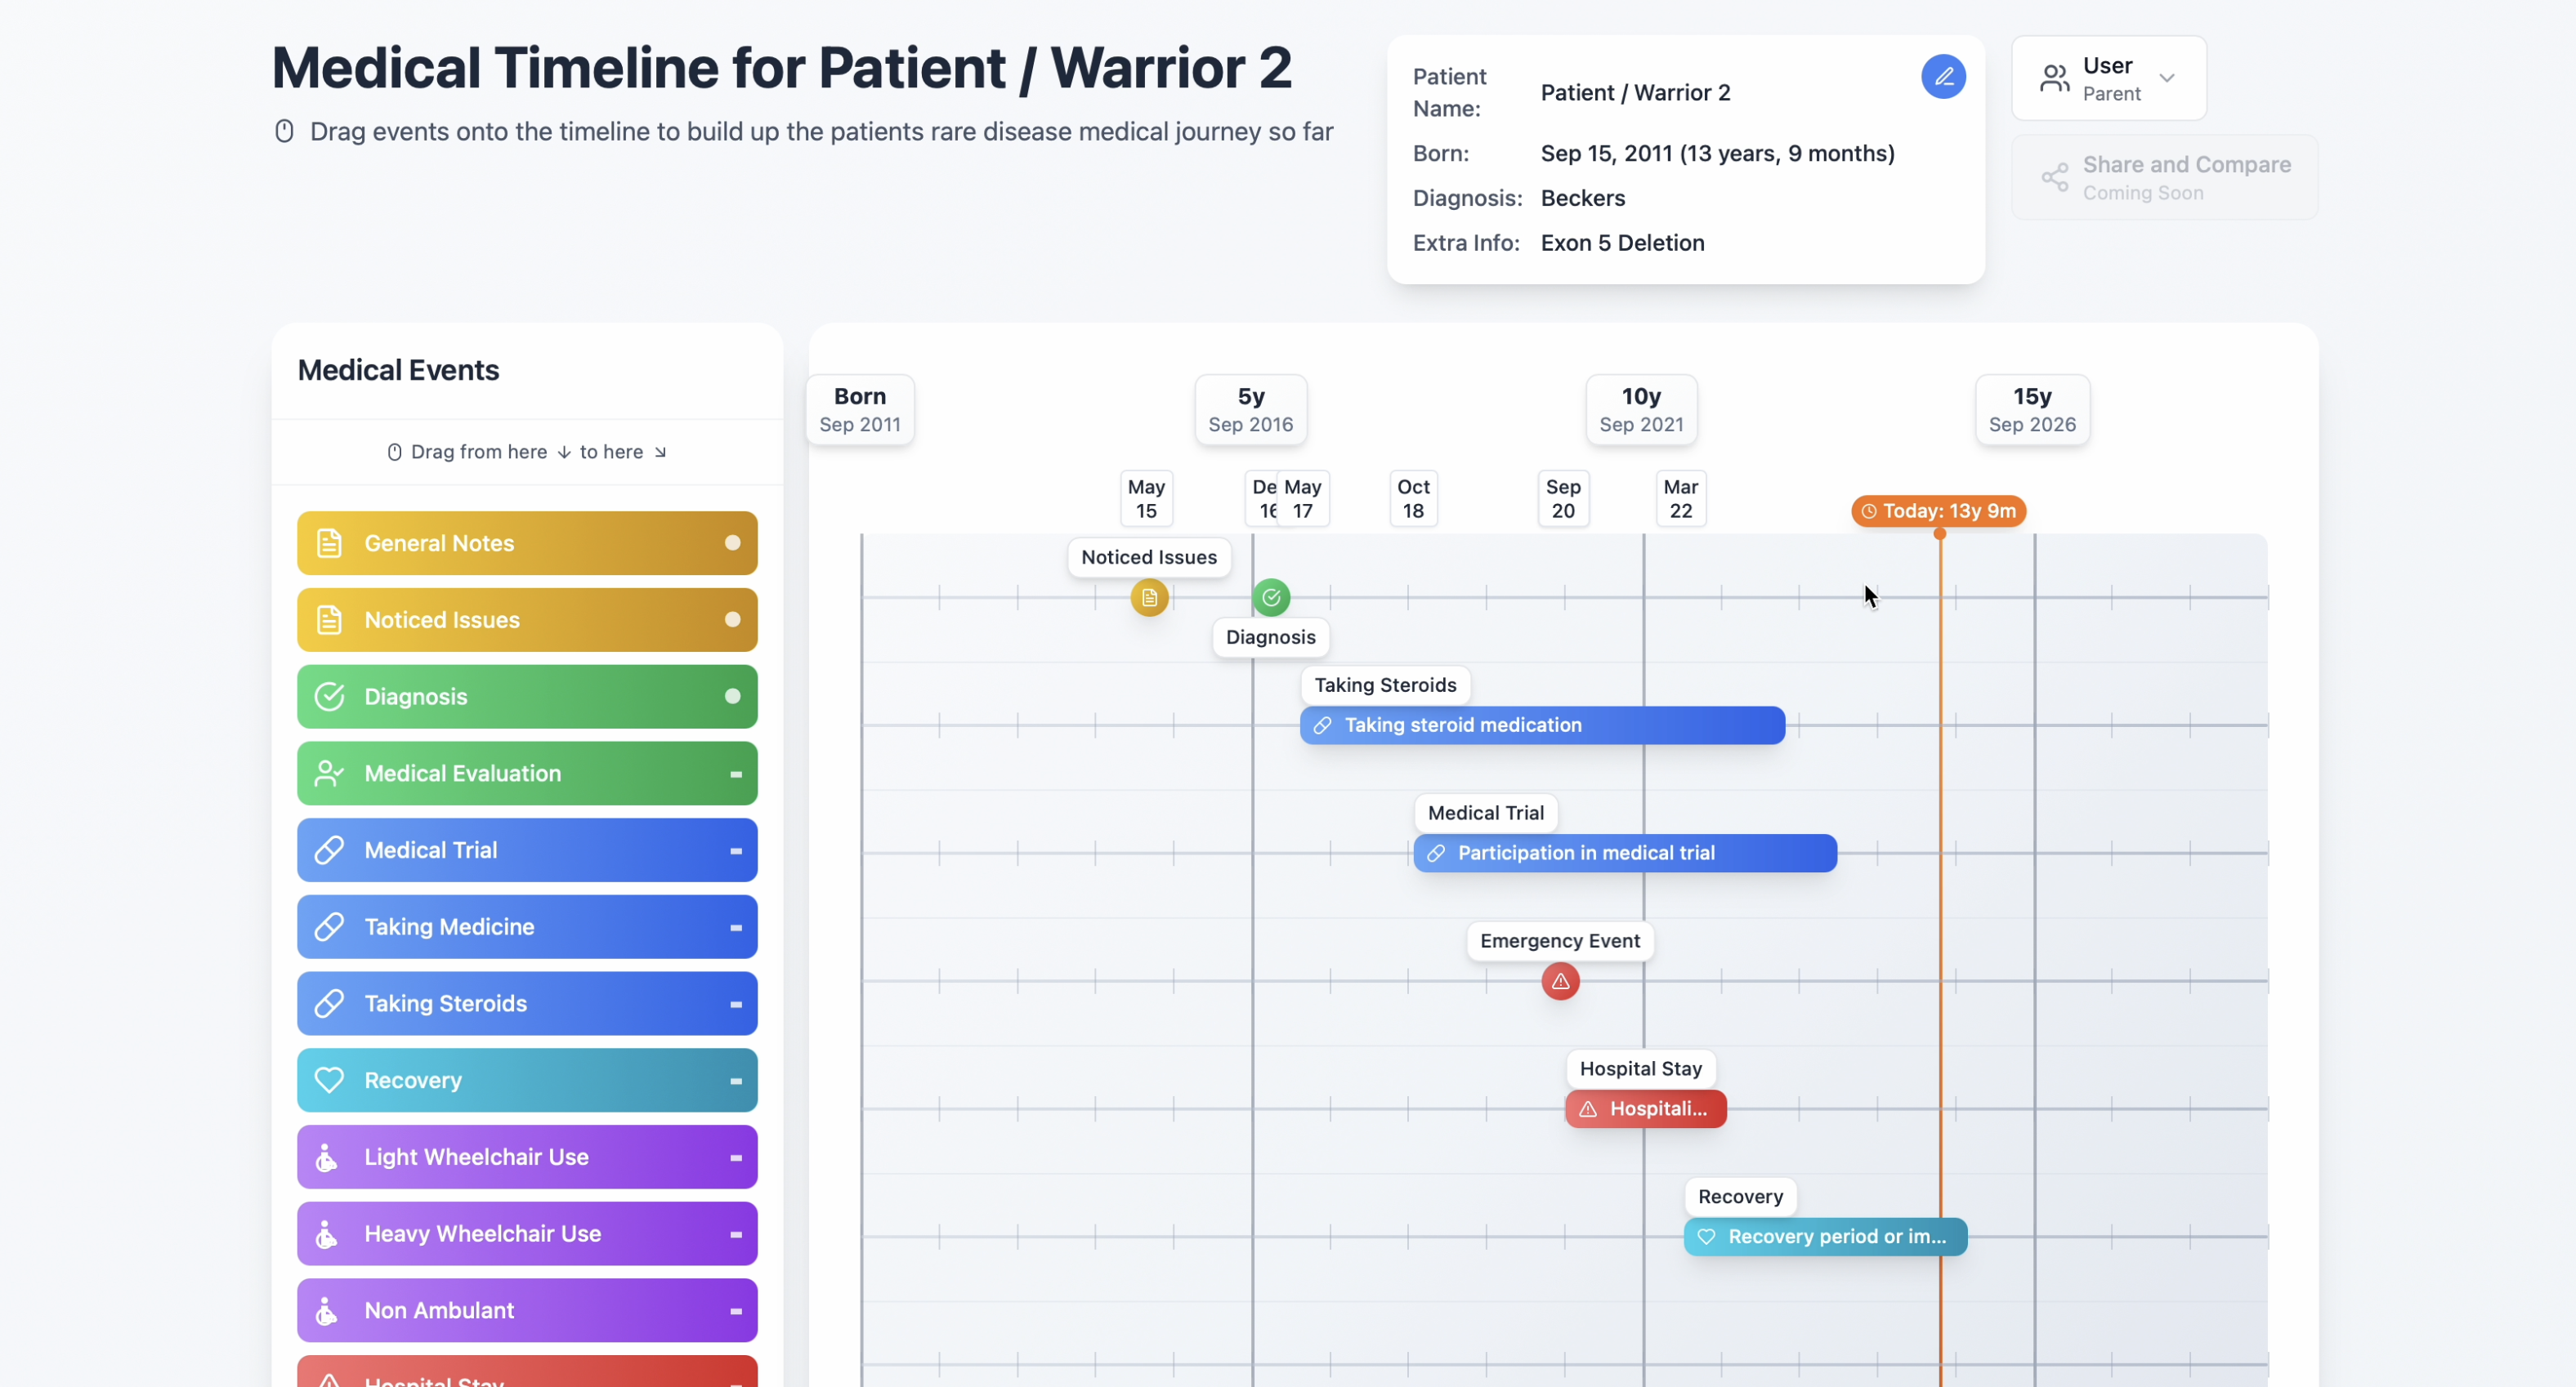Screen dimensions: 2576x1387
Task: Click yellow Noticed Issues marker on timeline
Action: 1149,598
